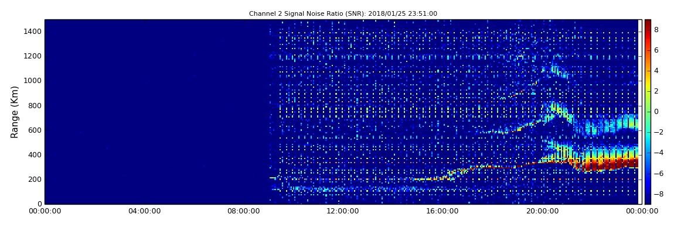Select the 1000 range tick label
Image resolution: width=674 pixels, height=238 pixels.
click(x=33, y=81)
